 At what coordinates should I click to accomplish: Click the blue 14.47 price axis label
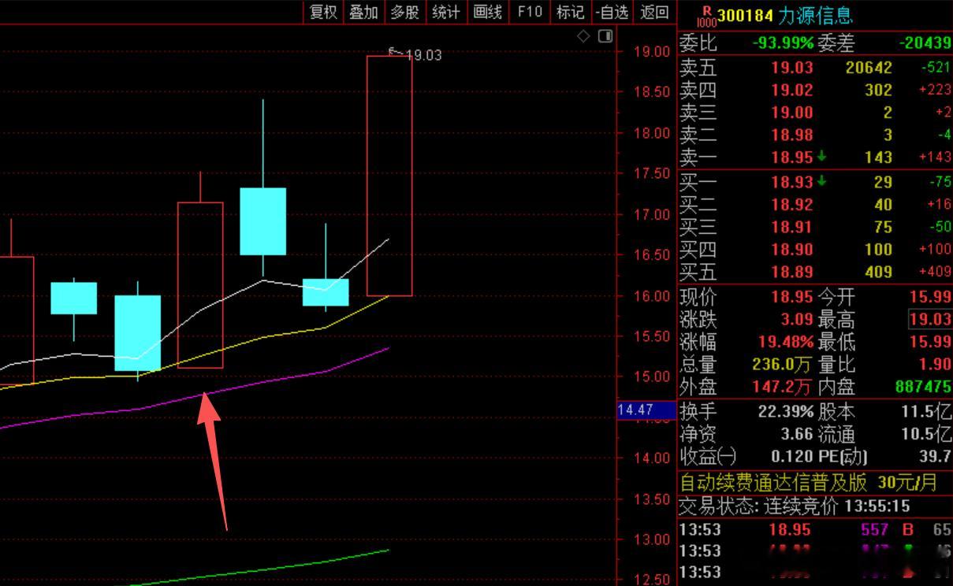click(x=646, y=410)
